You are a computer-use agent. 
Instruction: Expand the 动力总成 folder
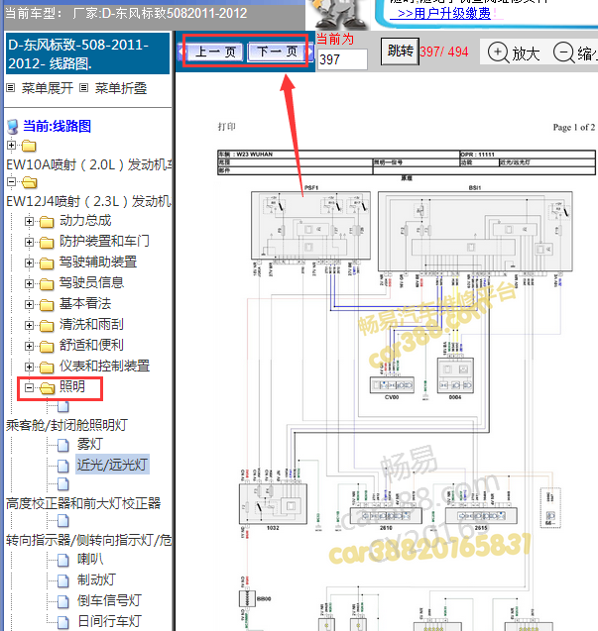click(x=29, y=221)
